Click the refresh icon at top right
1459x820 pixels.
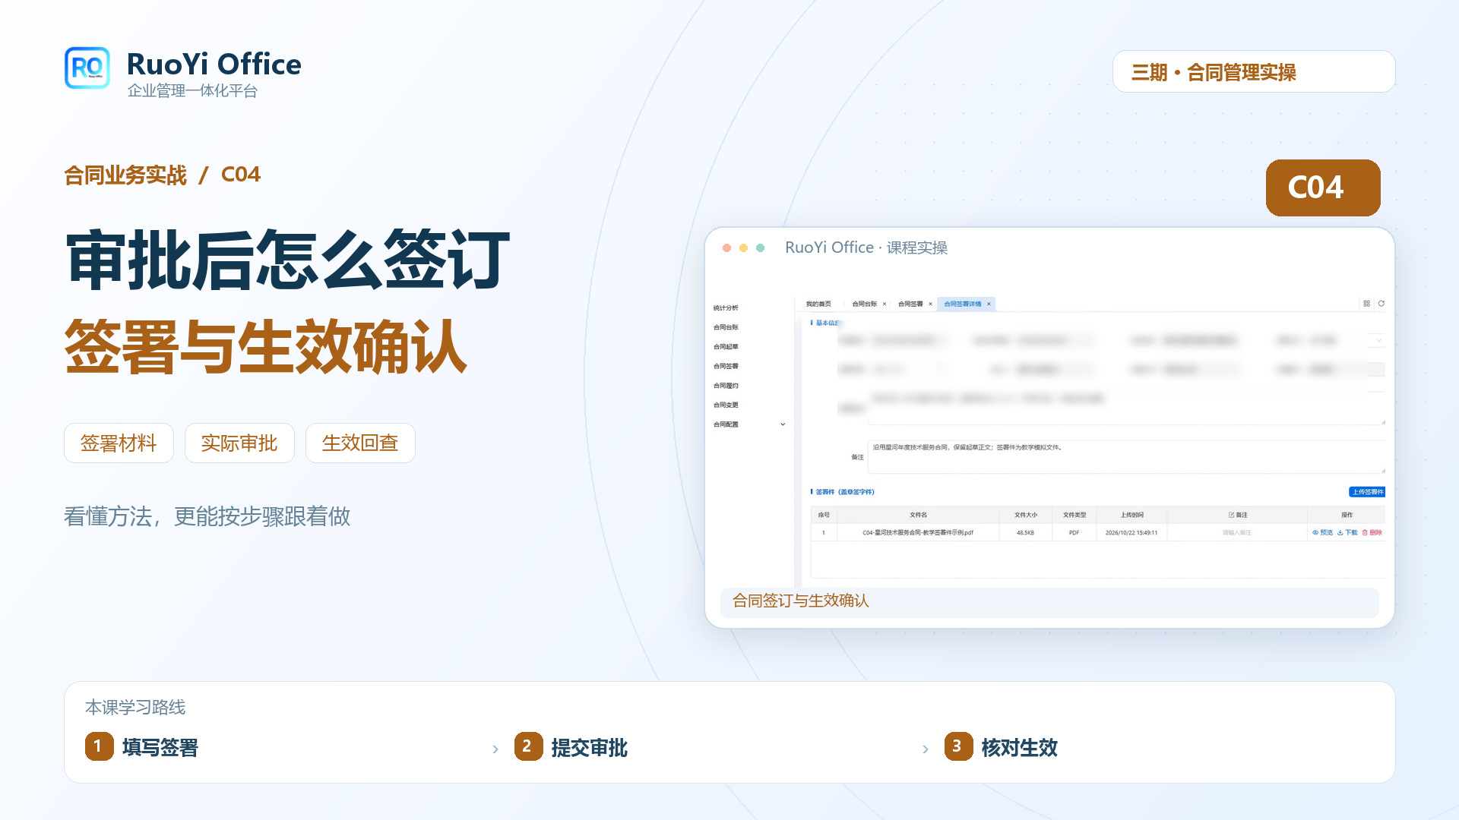tap(1381, 304)
